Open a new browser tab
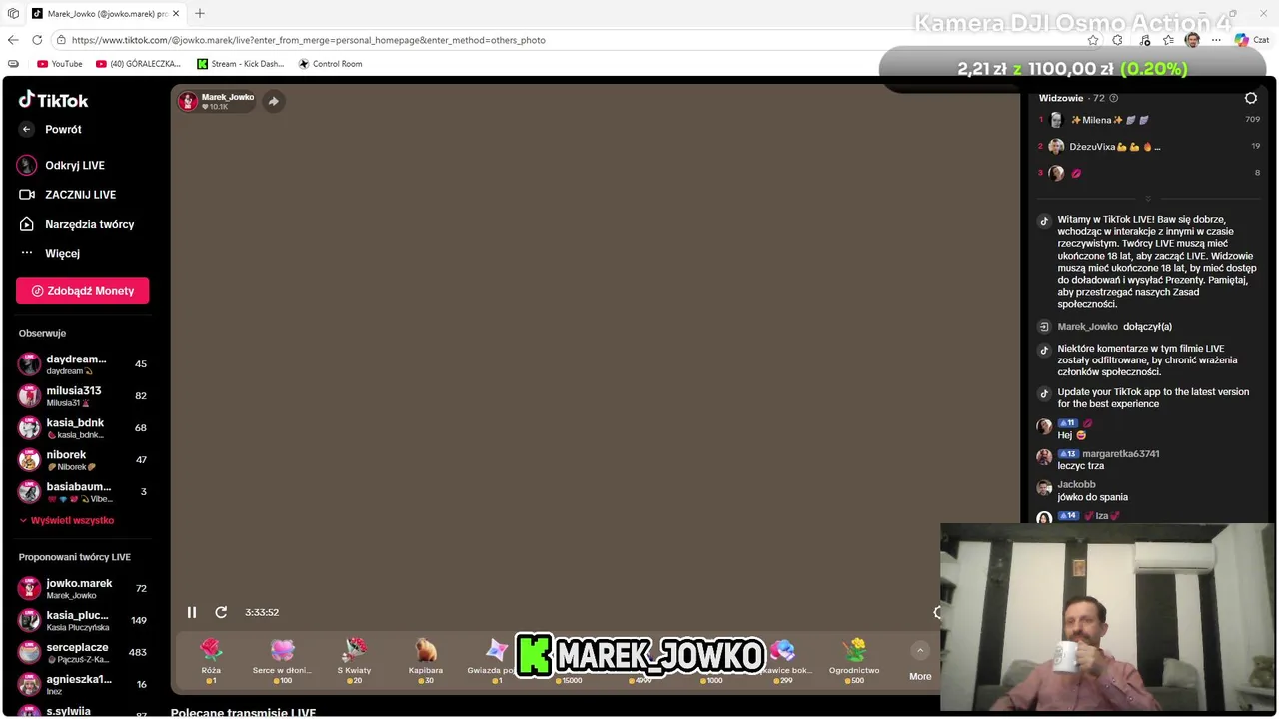Screen dimensions: 1279x719 [200, 14]
